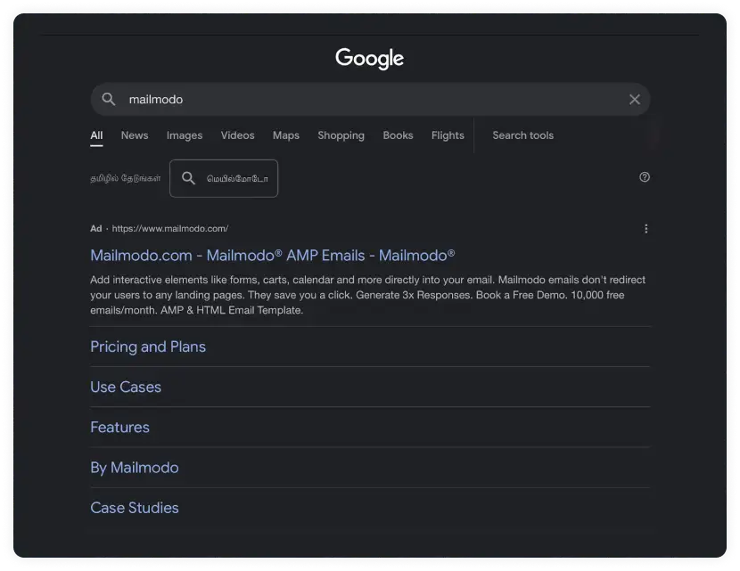Open the help question mark icon
This screenshot has width=740, height=571.
tap(645, 177)
